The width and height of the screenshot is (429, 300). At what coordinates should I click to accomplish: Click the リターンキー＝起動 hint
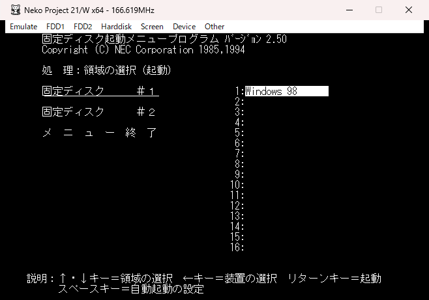(334, 279)
